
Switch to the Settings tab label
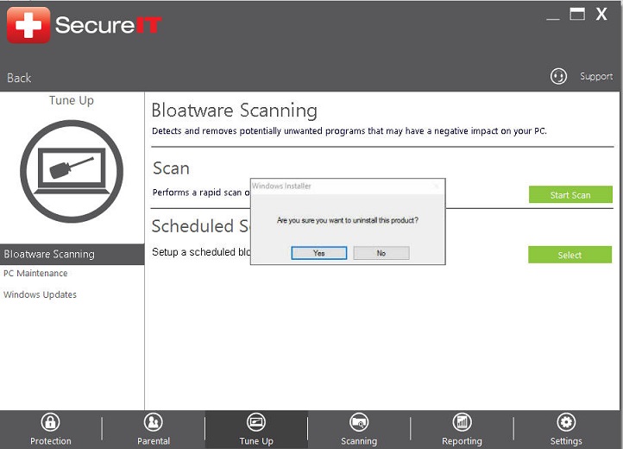point(566,441)
